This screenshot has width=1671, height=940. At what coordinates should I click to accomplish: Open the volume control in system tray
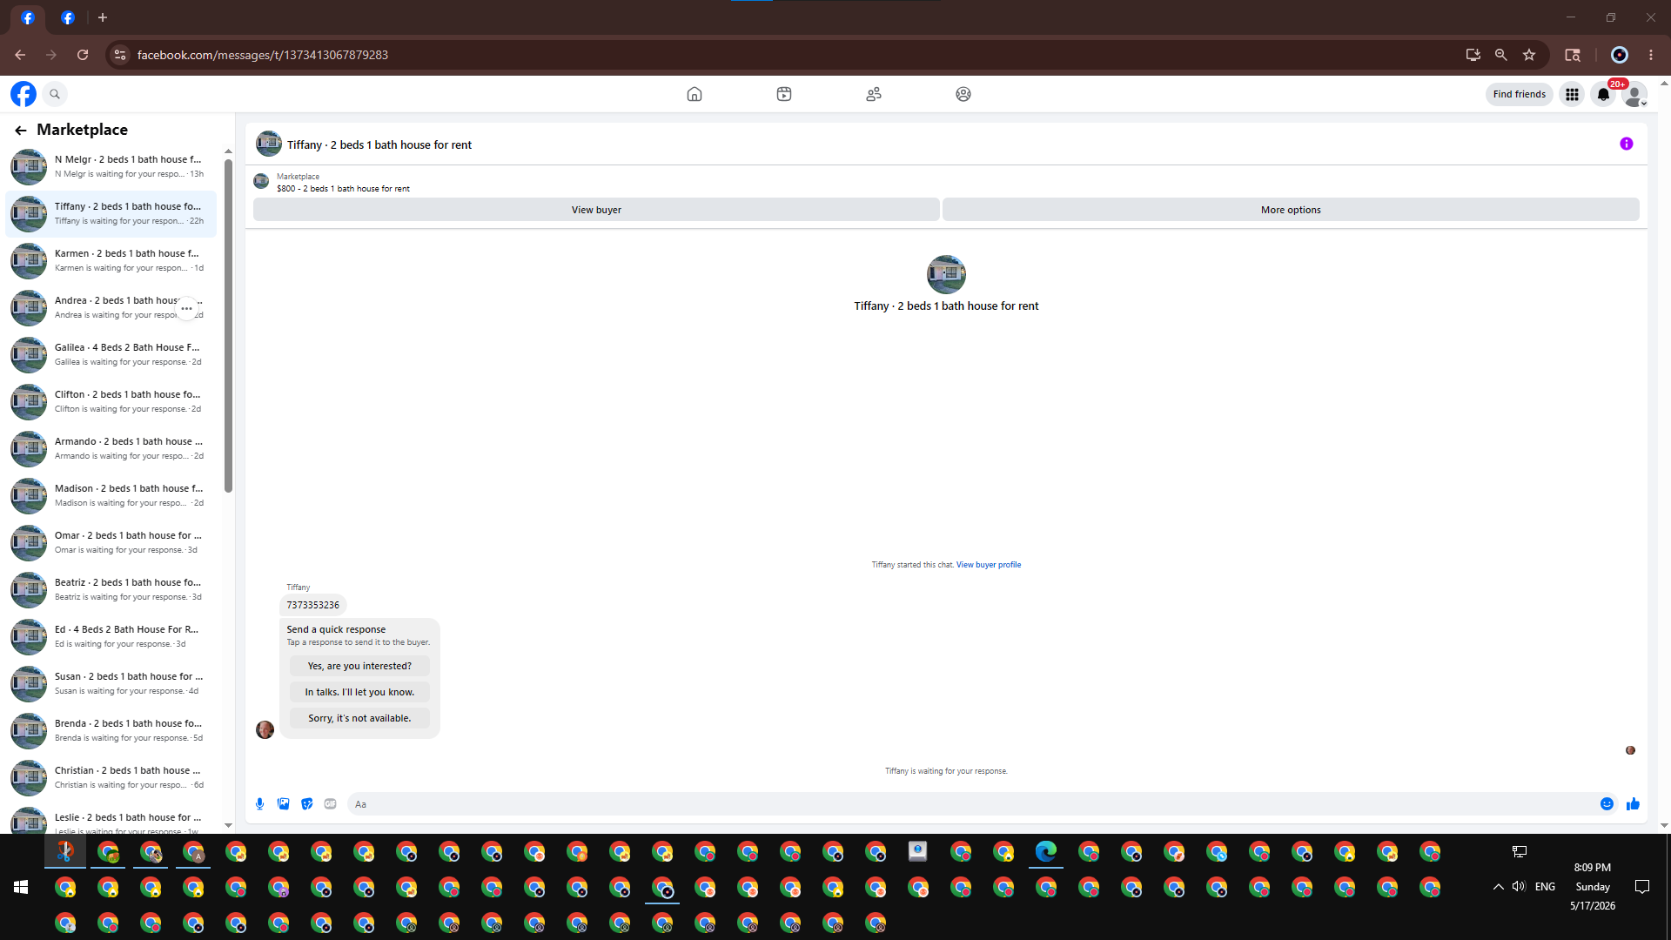1519,887
